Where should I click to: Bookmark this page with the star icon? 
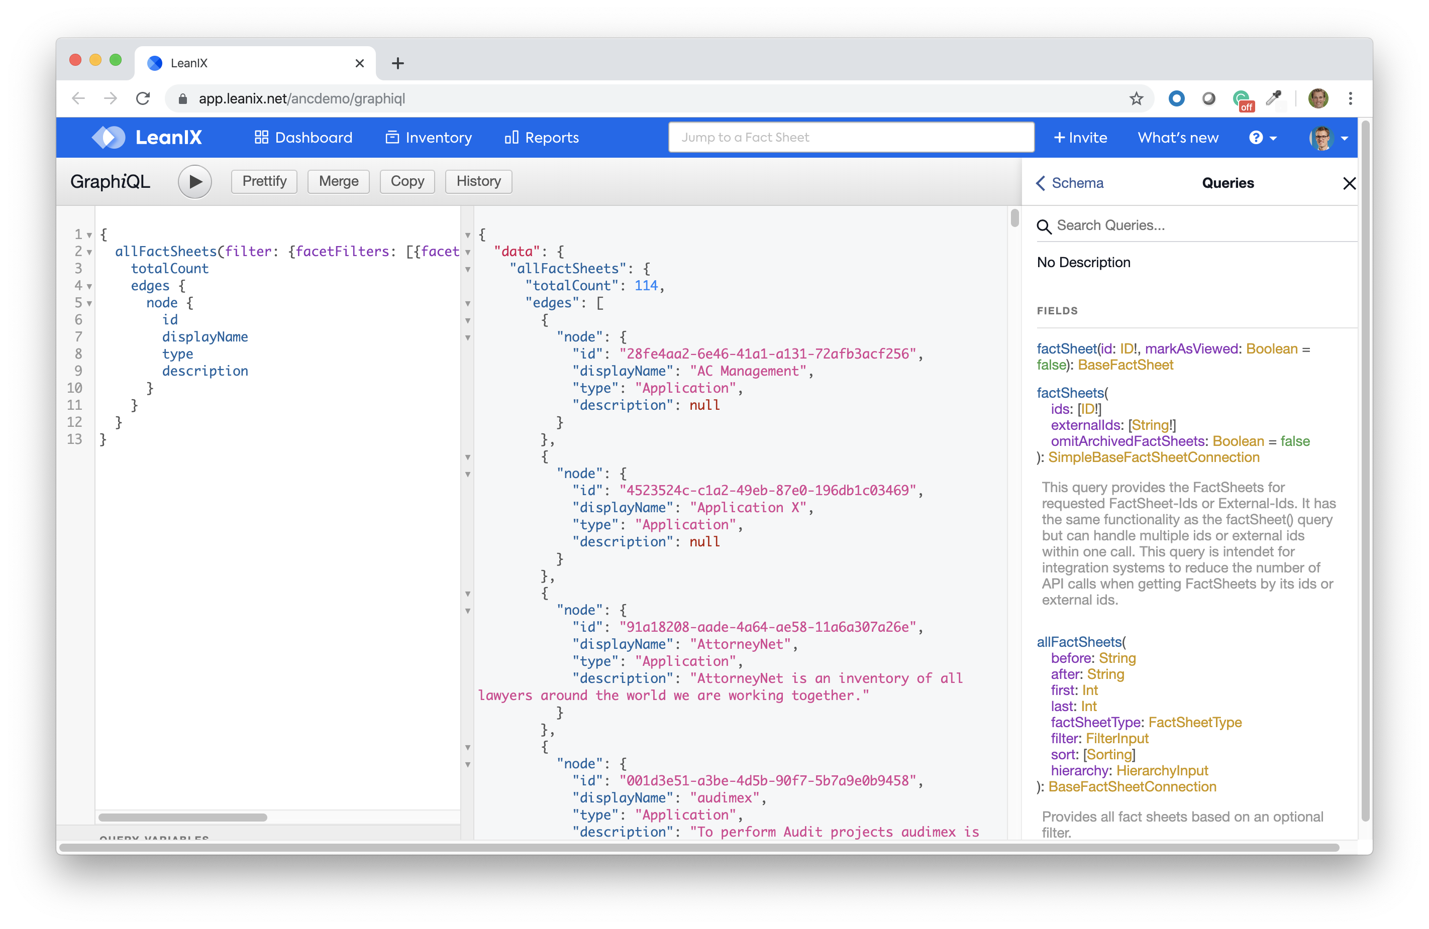pos(1136,98)
